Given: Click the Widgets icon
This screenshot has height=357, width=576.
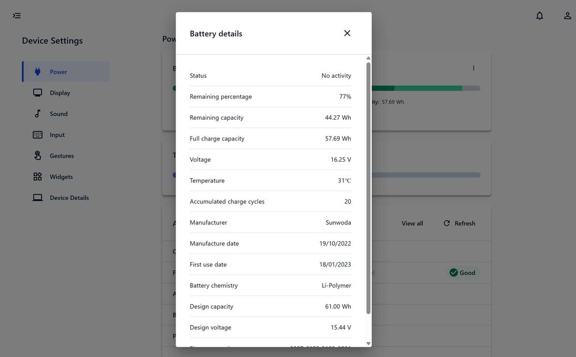Looking at the screenshot, I should click(37, 177).
